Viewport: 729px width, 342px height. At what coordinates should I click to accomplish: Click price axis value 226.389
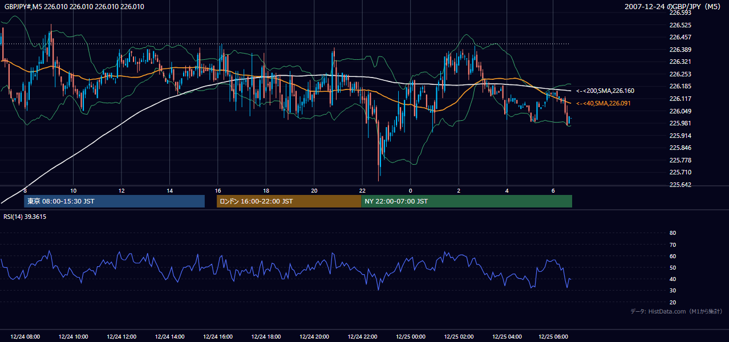coord(680,50)
